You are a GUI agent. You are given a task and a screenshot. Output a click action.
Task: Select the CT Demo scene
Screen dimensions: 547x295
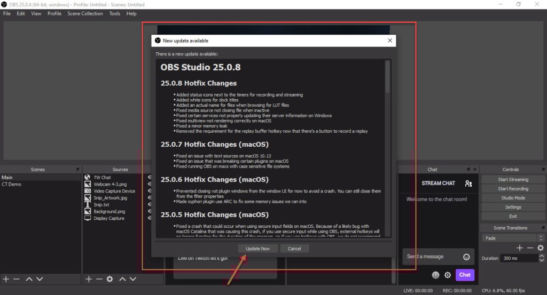pos(41,184)
